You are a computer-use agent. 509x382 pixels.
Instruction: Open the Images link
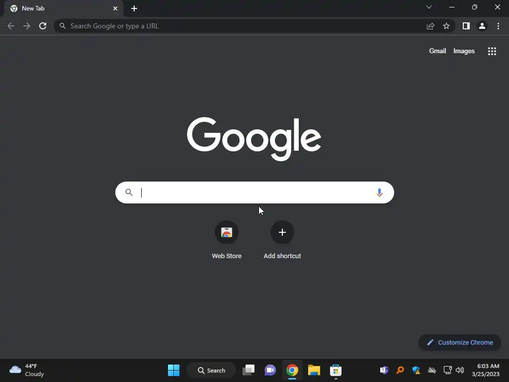(464, 51)
